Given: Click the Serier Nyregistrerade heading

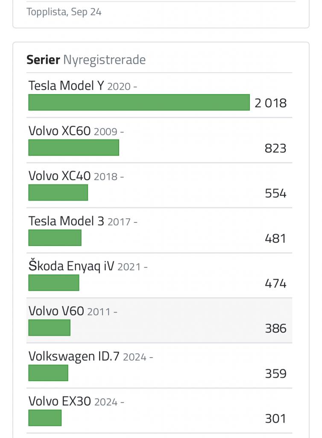Looking at the screenshot, I should (86, 59).
